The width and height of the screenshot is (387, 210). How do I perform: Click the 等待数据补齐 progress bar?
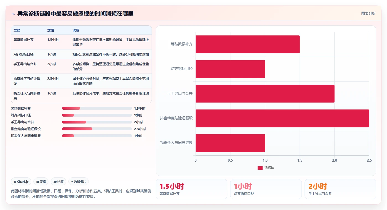97,109
